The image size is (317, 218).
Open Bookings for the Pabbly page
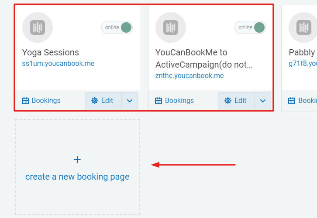click(x=303, y=101)
